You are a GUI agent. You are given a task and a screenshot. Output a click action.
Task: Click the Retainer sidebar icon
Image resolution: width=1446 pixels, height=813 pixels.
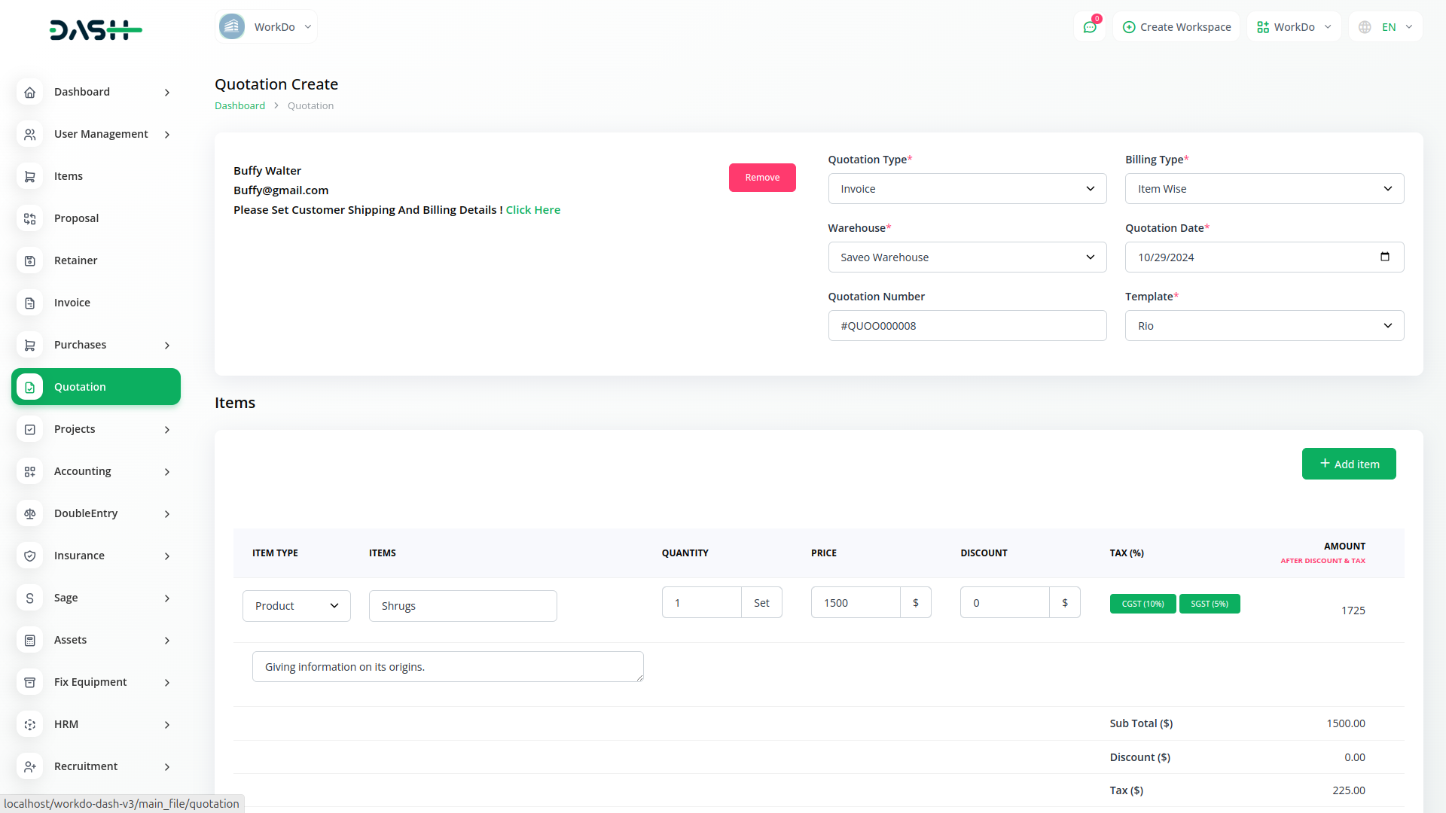tap(30, 260)
